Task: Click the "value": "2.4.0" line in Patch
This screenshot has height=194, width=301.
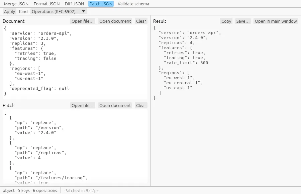Action: [35, 133]
